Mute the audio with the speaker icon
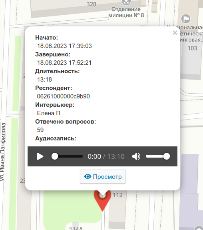This screenshot has width=203, height=230. point(136,156)
